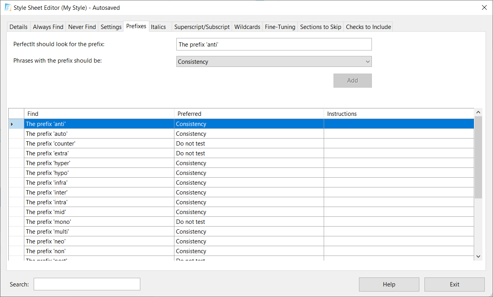The width and height of the screenshot is (493, 297).
Task: Select the row The prefix 'auto'
Action: 241,134
